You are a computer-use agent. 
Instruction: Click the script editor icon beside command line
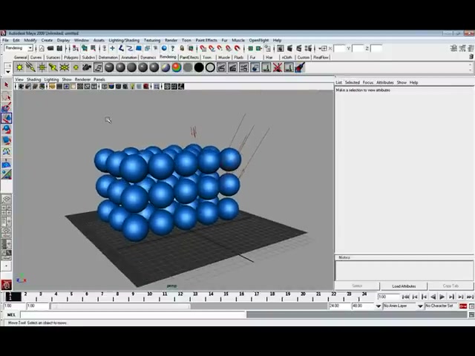[x=471, y=315]
